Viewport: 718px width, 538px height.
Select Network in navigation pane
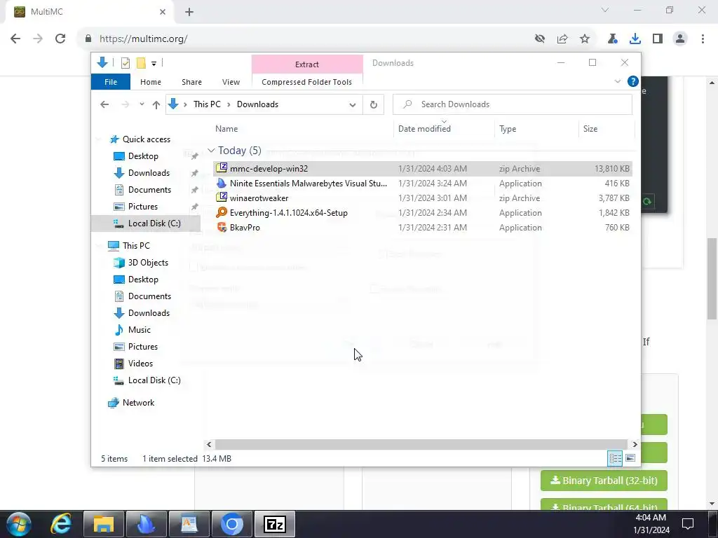click(x=138, y=403)
